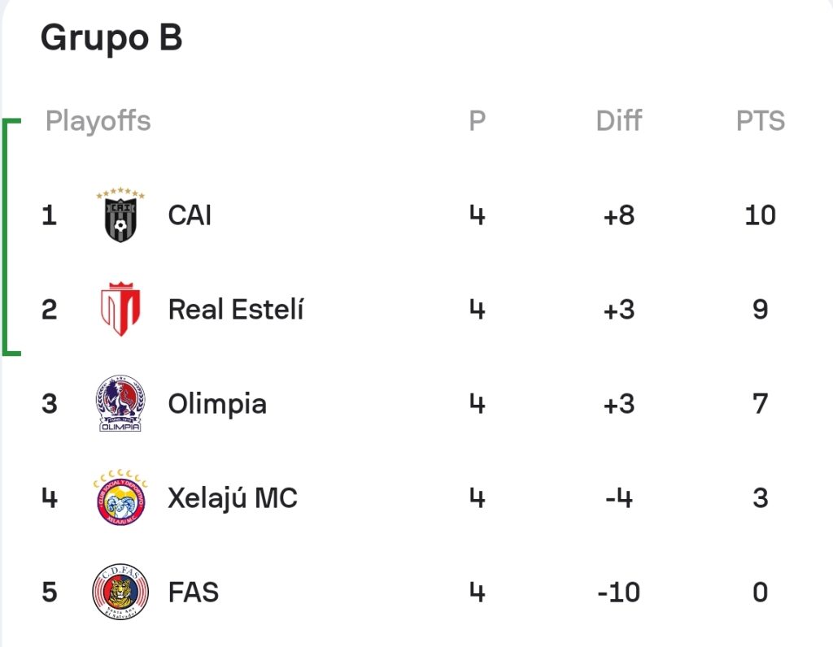Click the CAI team crest logo

click(x=120, y=215)
